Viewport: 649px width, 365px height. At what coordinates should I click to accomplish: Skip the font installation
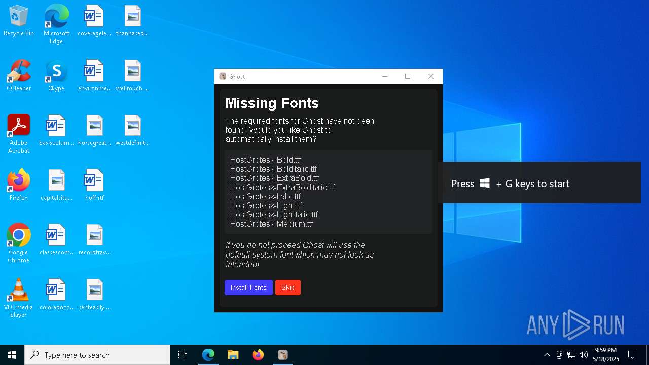pyautogui.click(x=288, y=287)
